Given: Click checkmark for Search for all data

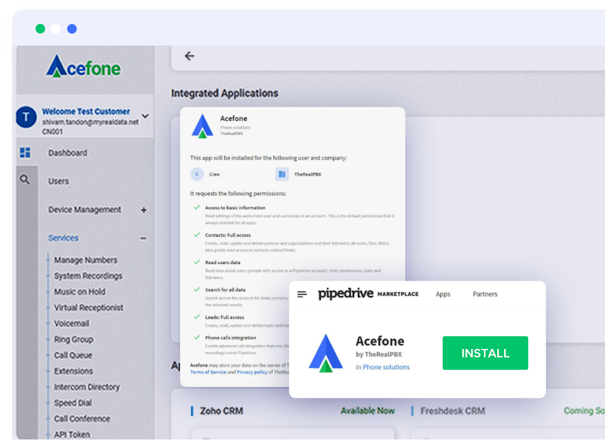Looking at the screenshot, I should [x=197, y=289].
